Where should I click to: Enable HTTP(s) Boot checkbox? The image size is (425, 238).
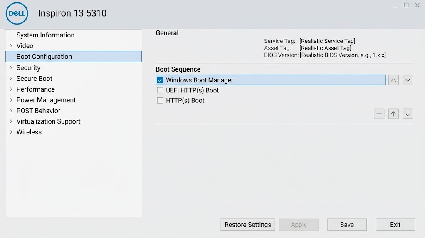click(x=160, y=101)
